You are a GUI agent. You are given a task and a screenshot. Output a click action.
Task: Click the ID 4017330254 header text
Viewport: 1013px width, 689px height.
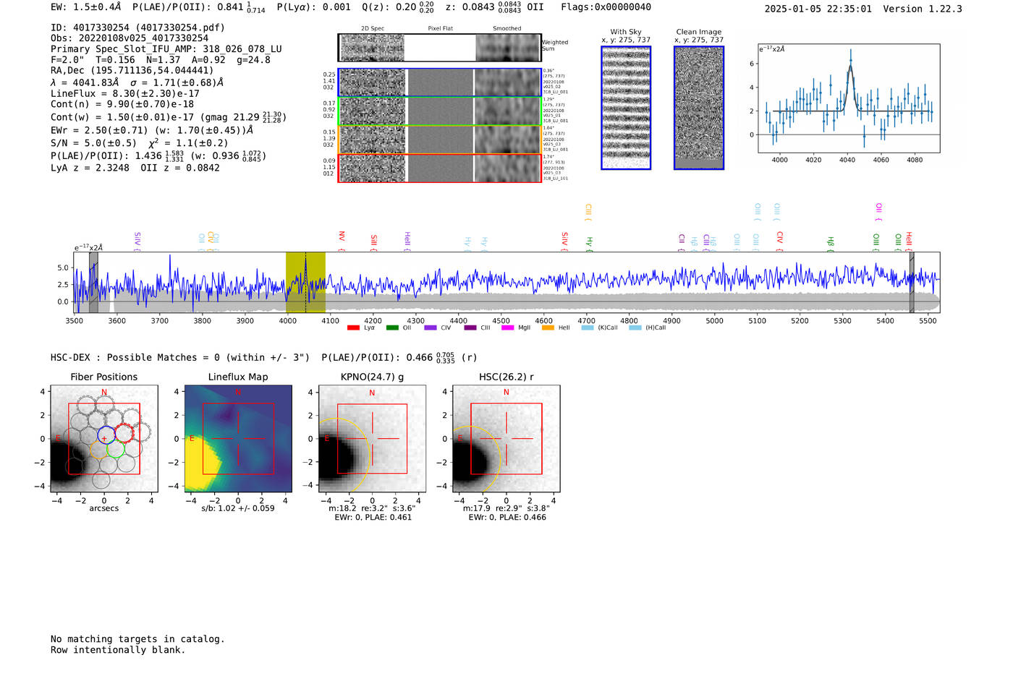[137, 27]
